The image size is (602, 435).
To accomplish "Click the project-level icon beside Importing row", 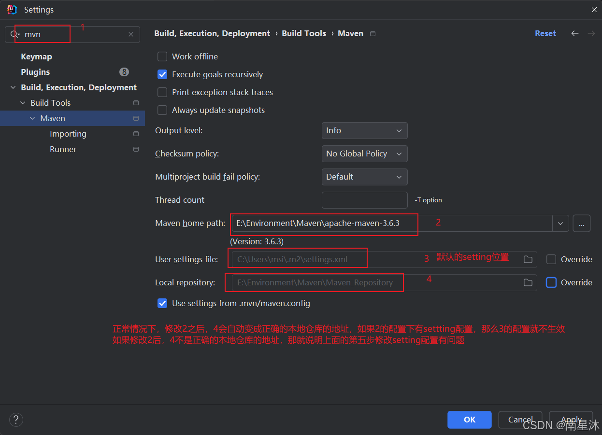I will tap(136, 134).
